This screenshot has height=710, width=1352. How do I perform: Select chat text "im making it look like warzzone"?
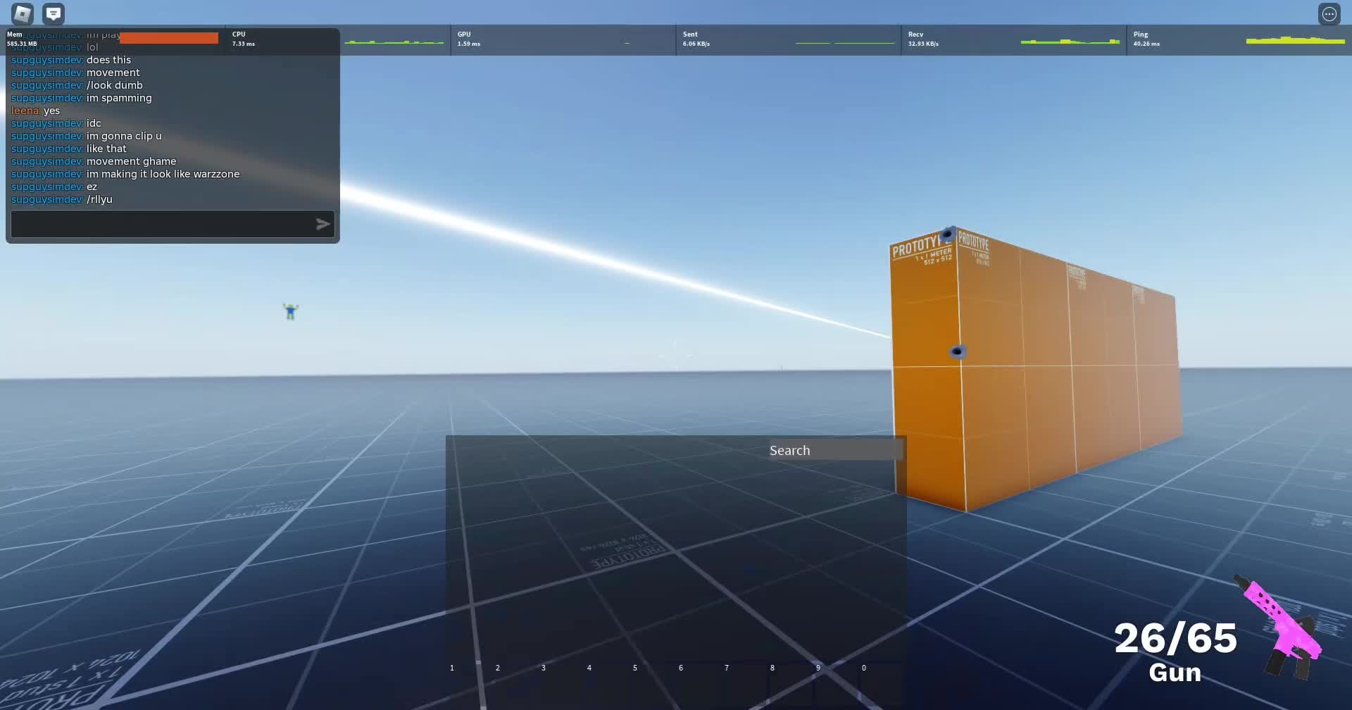pyautogui.click(x=163, y=174)
